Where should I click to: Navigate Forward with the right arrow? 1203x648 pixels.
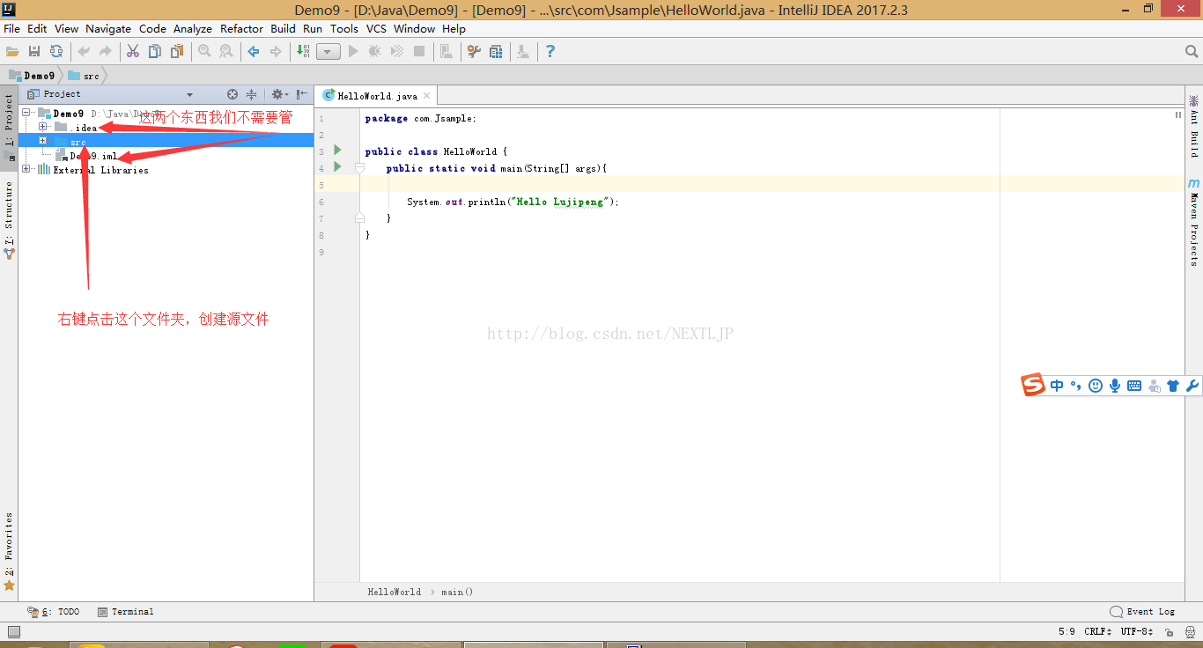point(276,51)
